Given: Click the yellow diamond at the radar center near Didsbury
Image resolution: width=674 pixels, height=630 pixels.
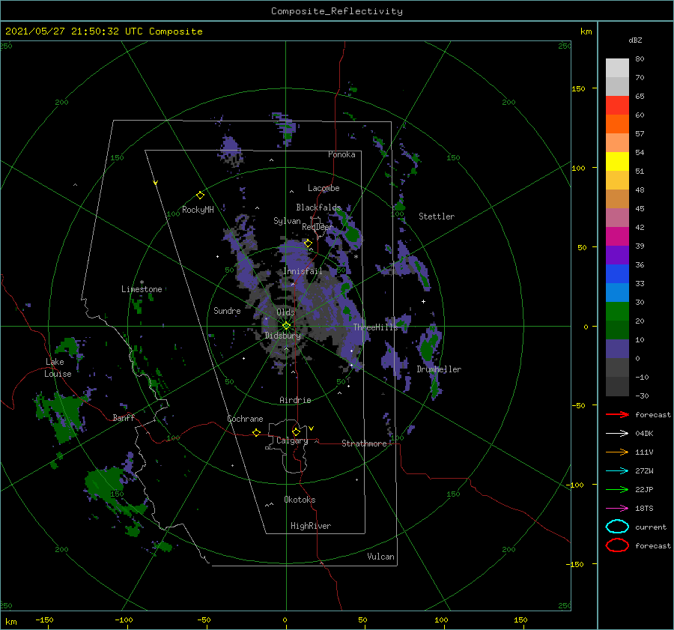Looking at the screenshot, I should [286, 326].
